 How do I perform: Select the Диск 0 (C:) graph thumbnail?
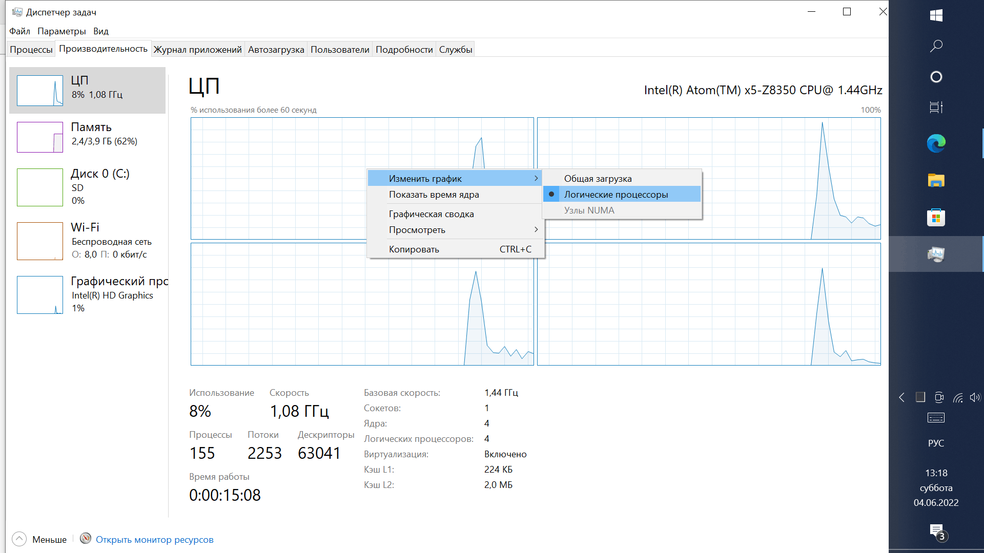pos(40,187)
